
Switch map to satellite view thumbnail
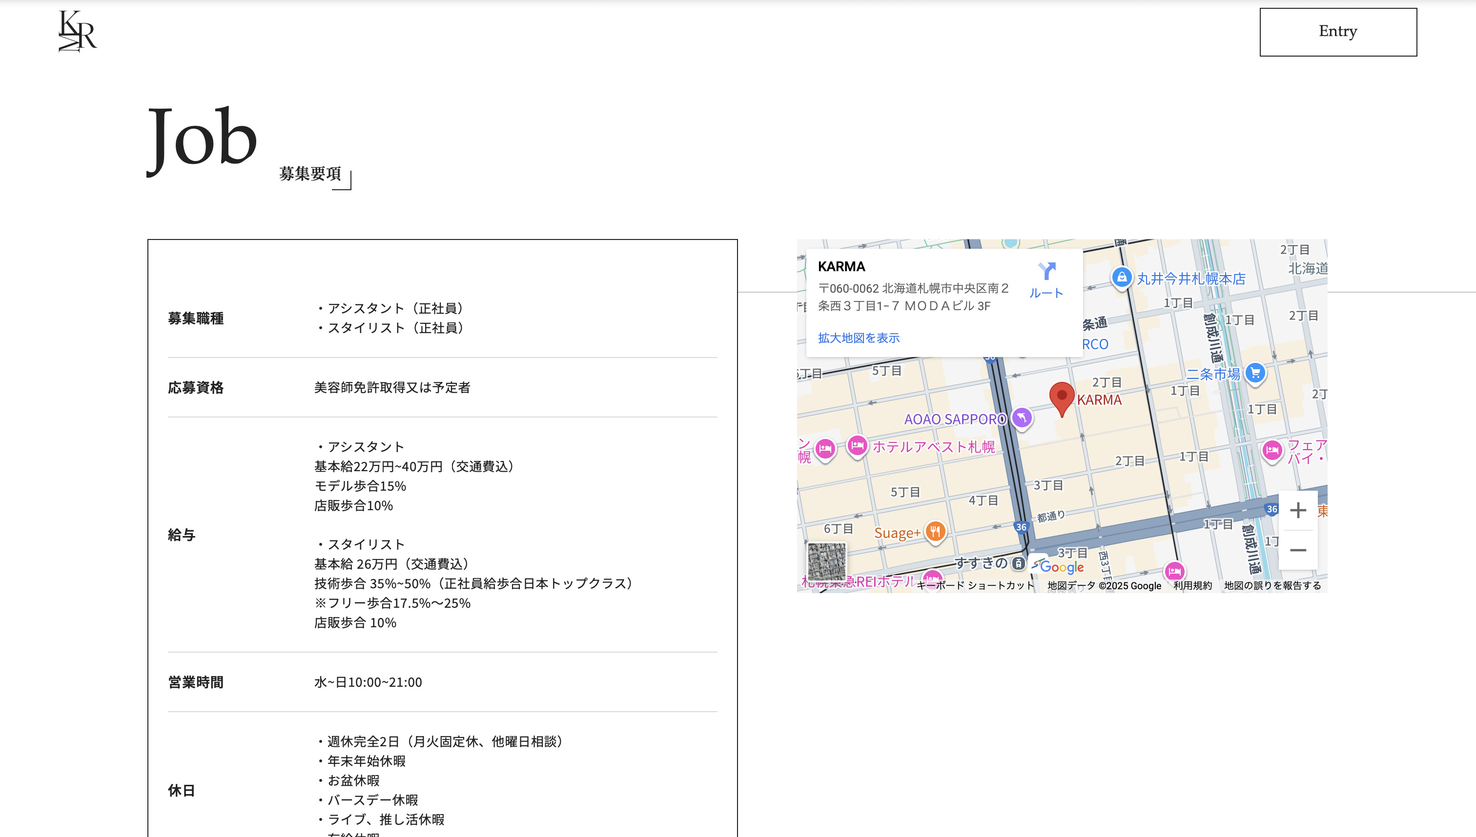pyautogui.click(x=826, y=561)
